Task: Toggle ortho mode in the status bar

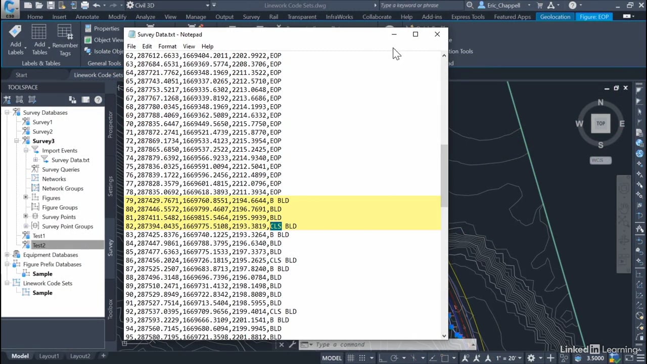Action: point(381,358)
